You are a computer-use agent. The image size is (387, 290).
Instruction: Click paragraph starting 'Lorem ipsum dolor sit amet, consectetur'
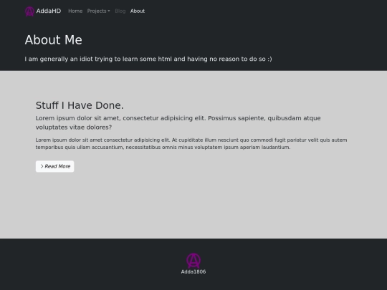point(178,122)
